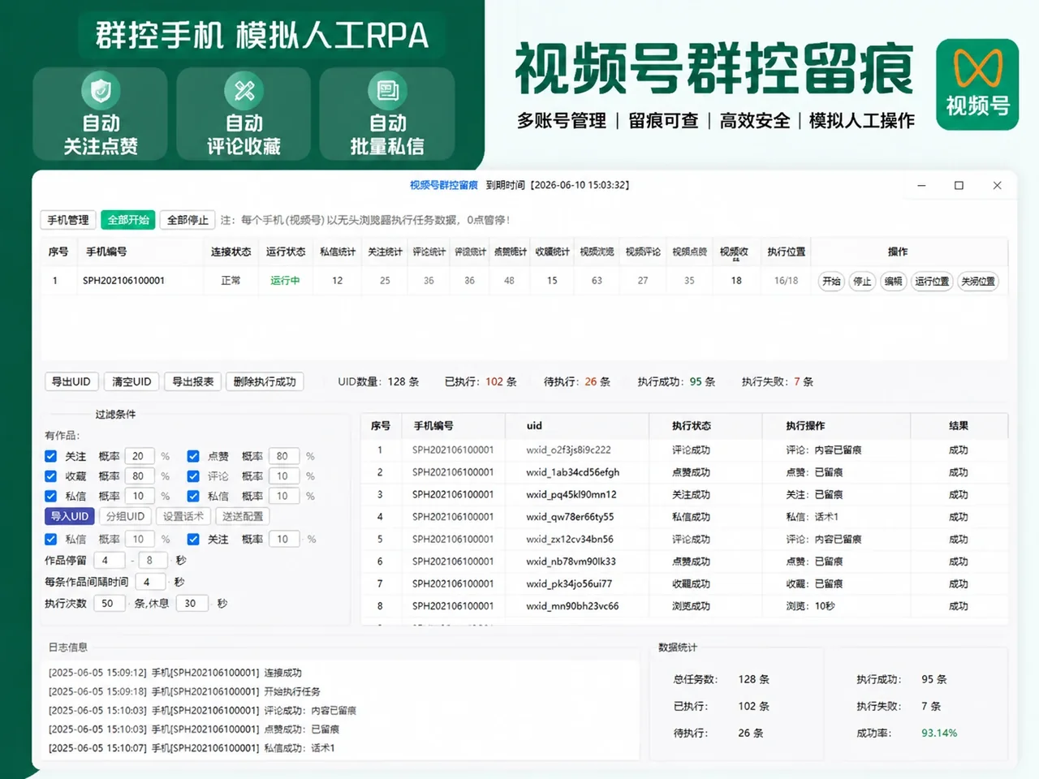Click the 点赞 probability field showing 80
Screen dimensions: 1039x779
pyautogui.click(x=283, y=456)
